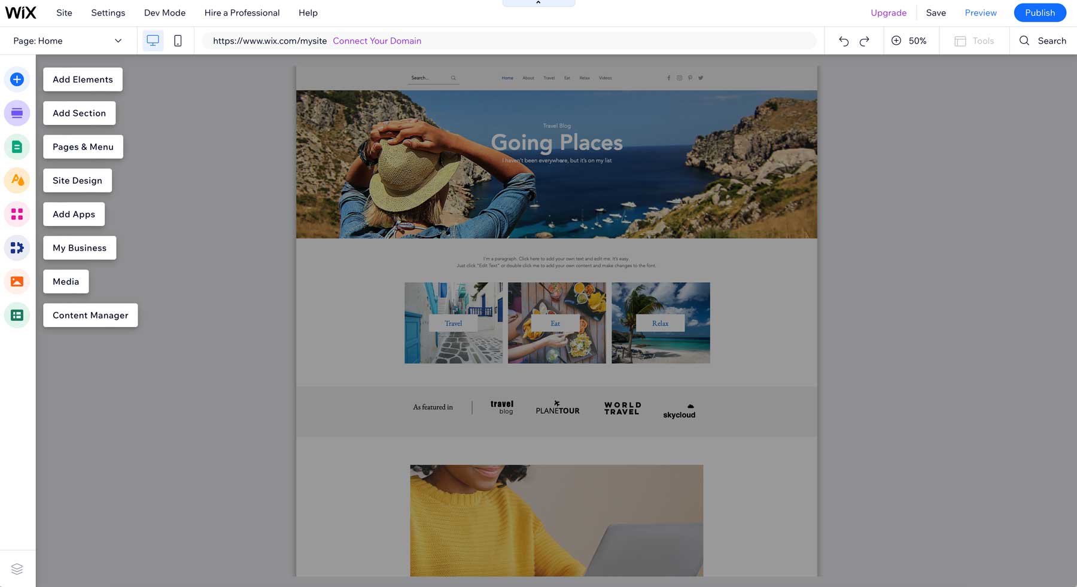Select the Media panel icon in sidebar
The height and width of the screenshot is (587, 1077).
point(17,281)
